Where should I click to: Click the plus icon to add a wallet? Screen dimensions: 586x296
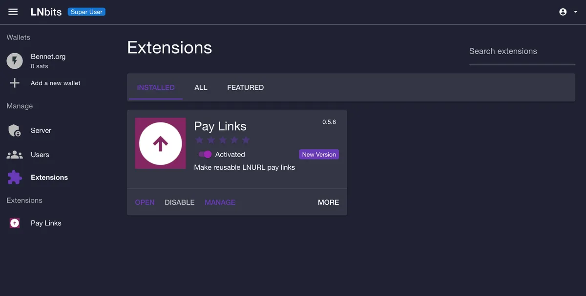tap(15, 83)
